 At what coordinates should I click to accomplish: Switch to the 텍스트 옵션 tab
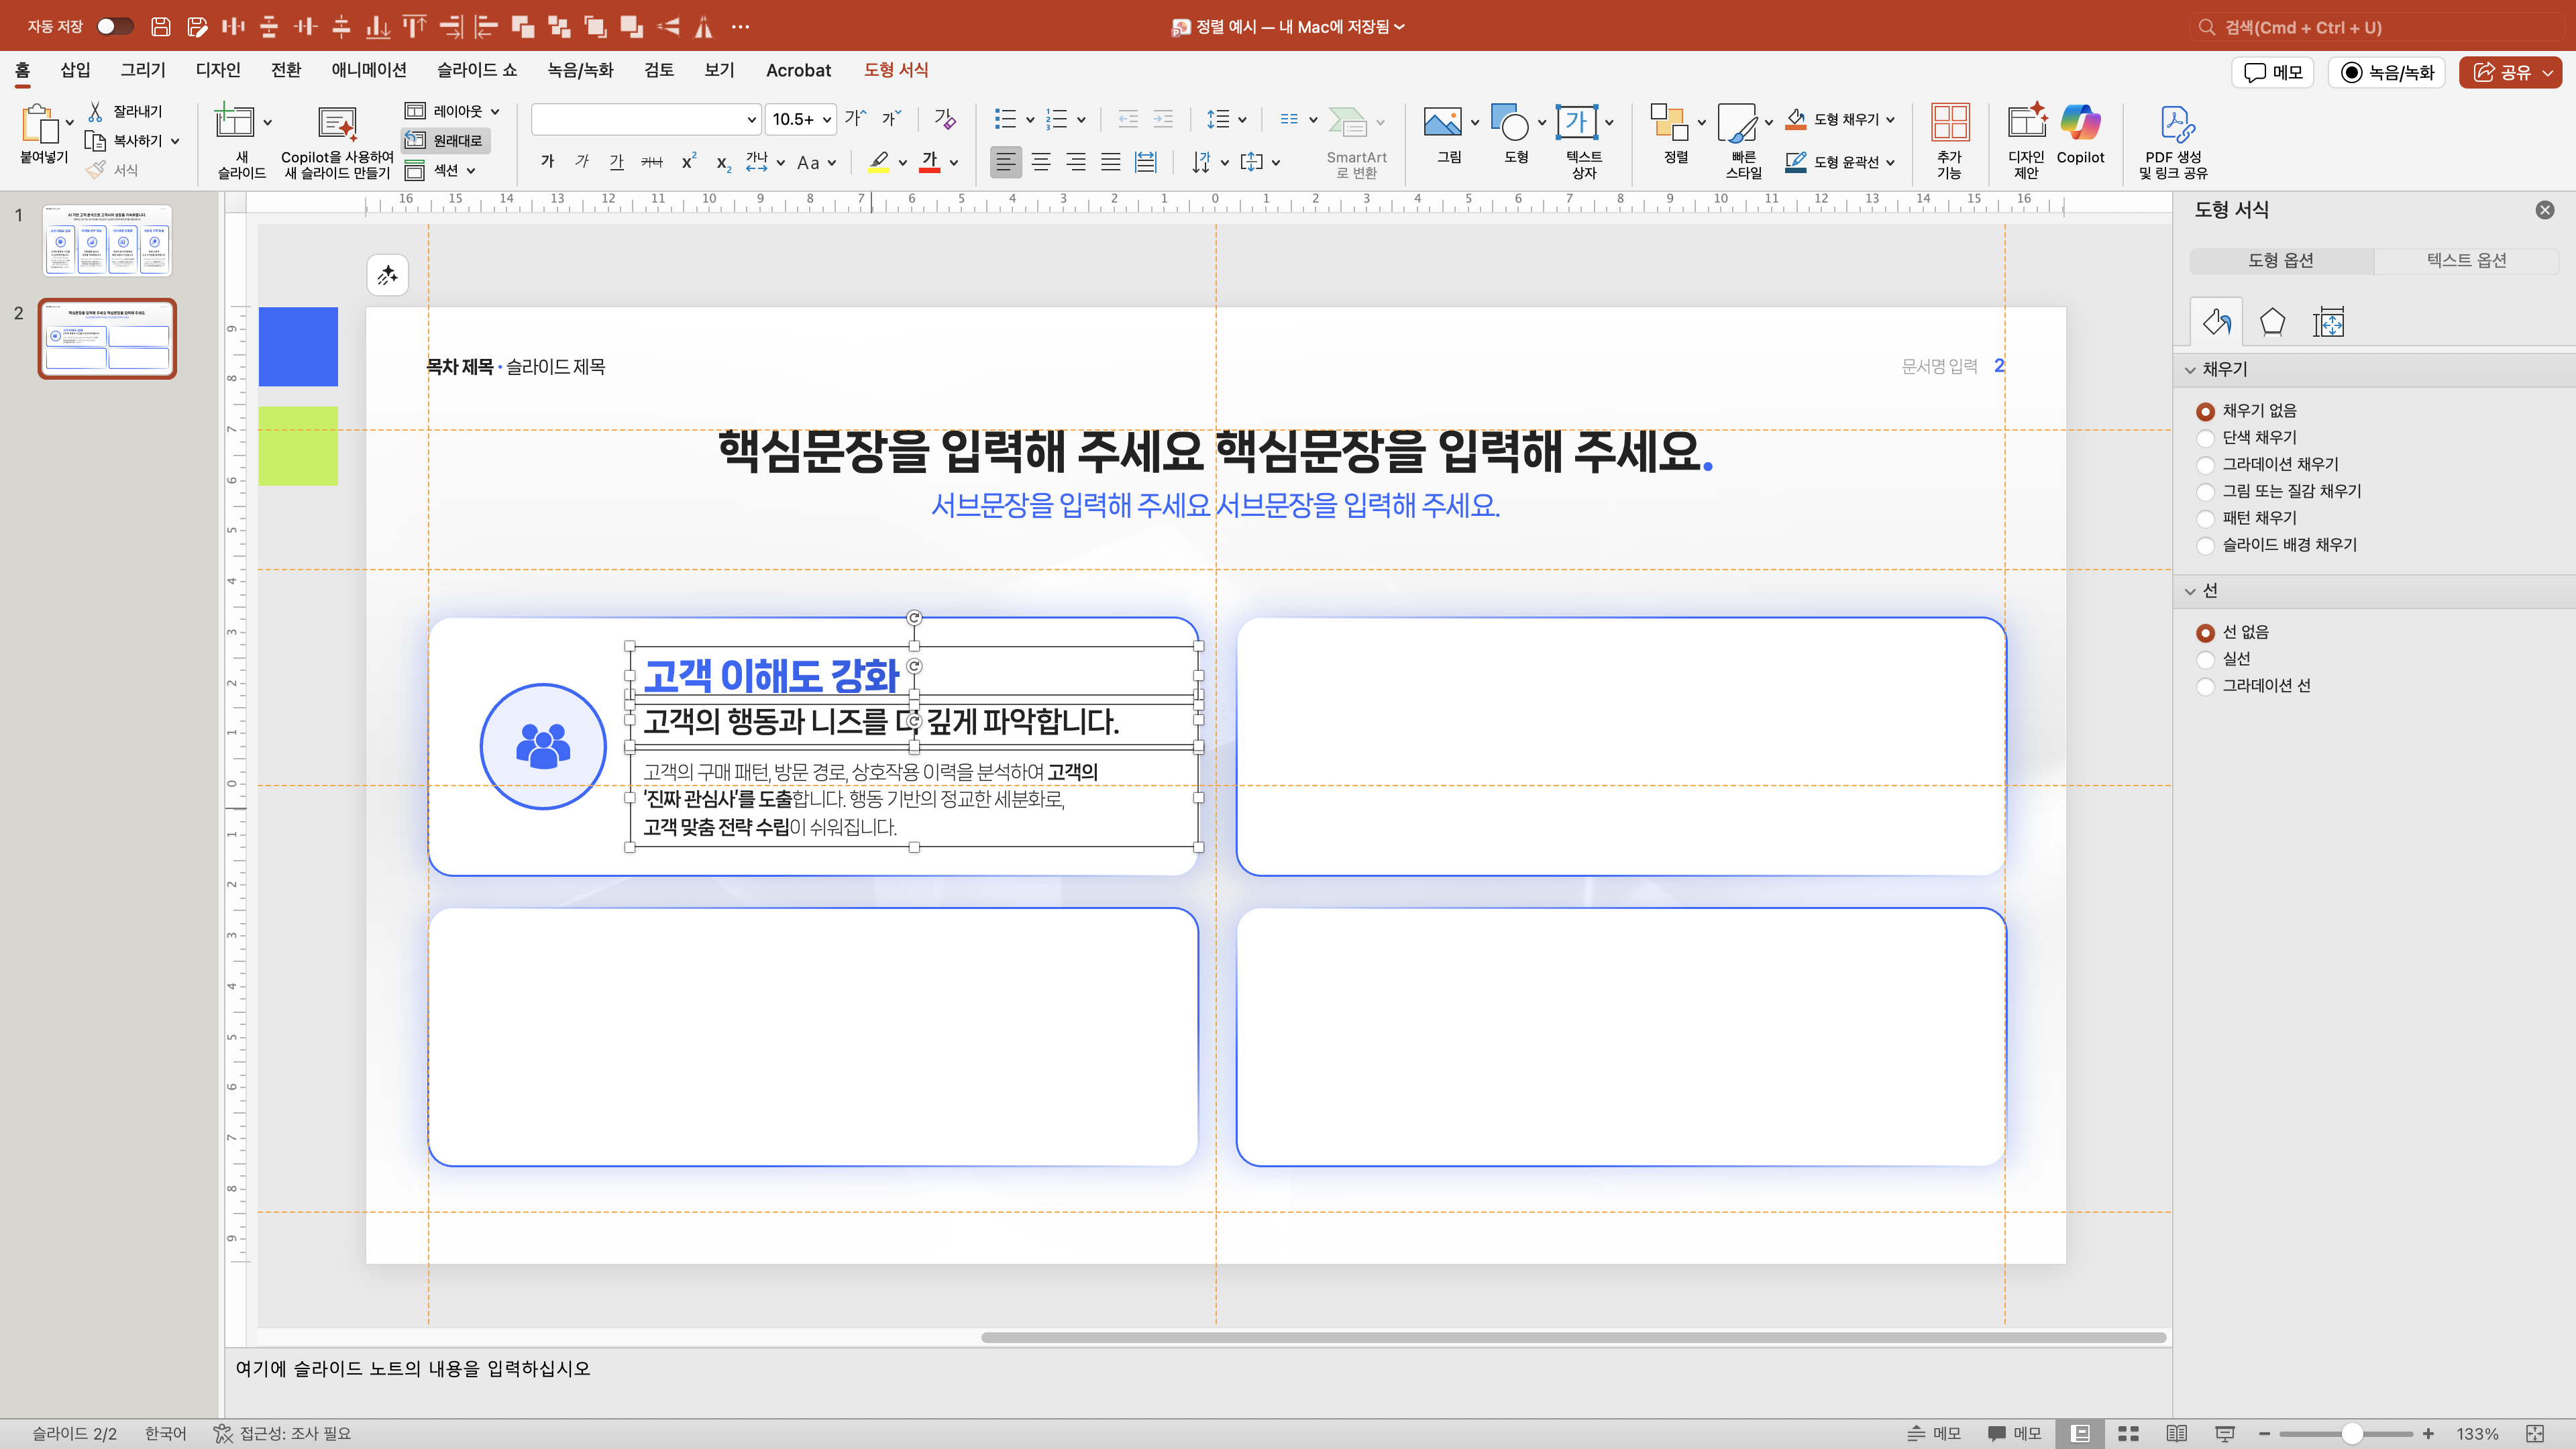coord(2465,260)
